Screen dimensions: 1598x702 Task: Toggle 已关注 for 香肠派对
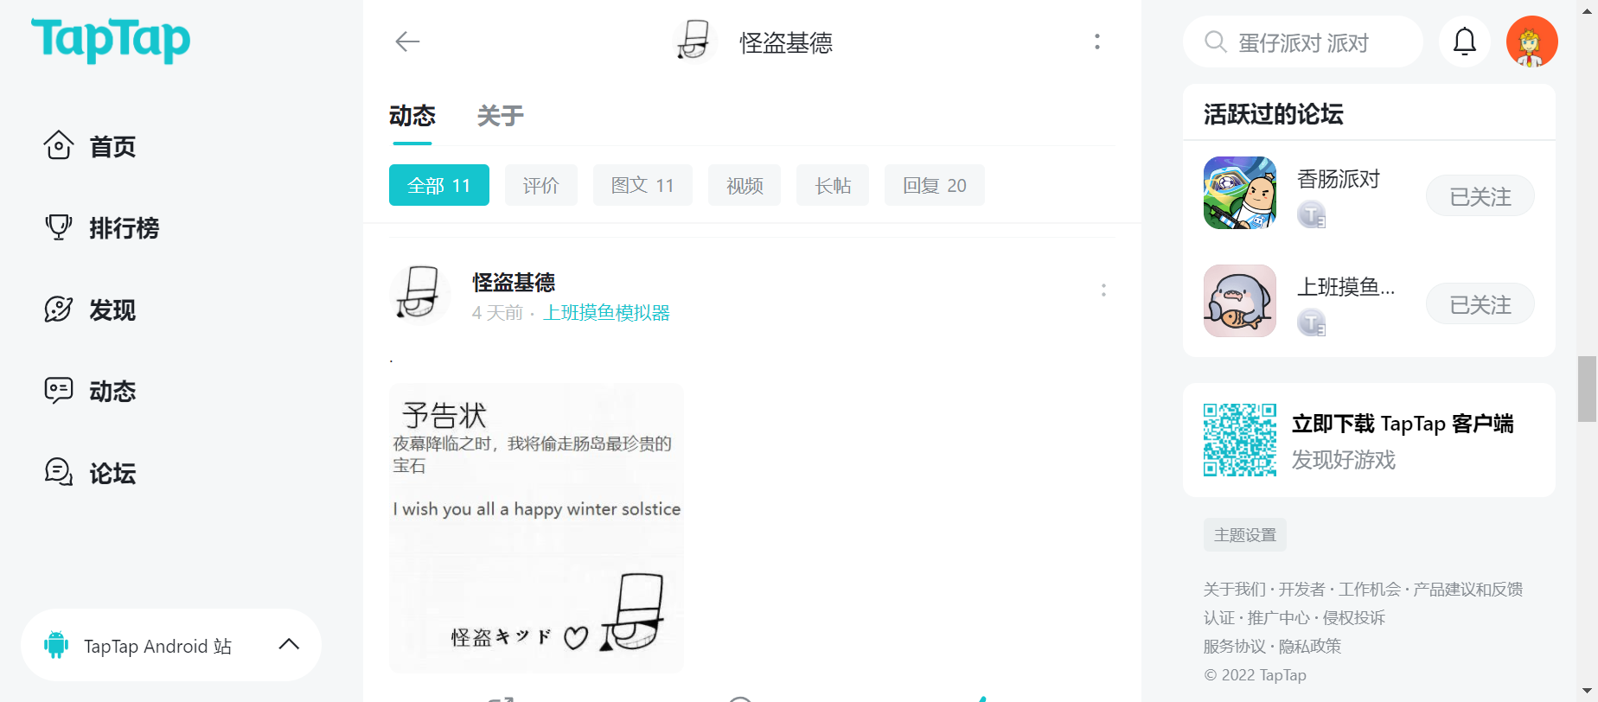tap(1480, 196)
